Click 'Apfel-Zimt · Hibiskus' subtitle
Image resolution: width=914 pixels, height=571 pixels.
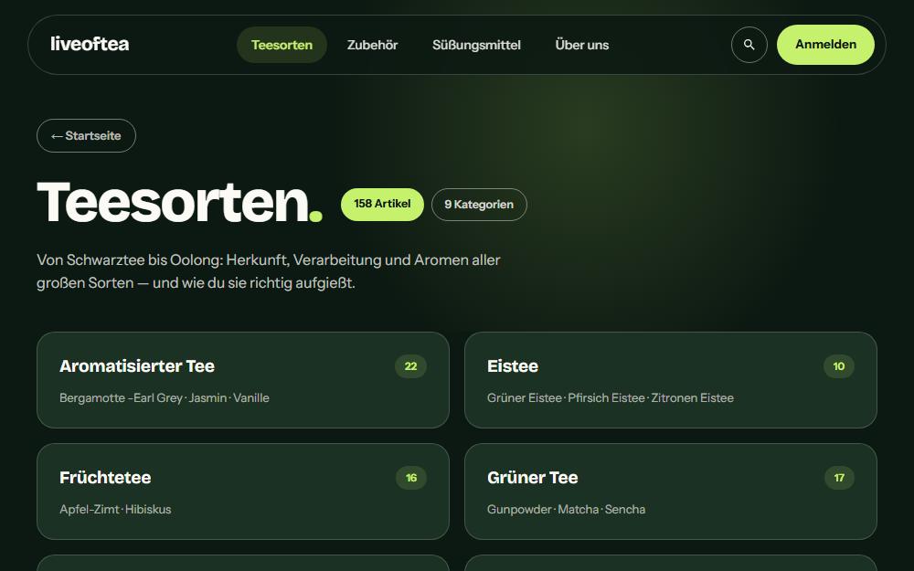115,509
